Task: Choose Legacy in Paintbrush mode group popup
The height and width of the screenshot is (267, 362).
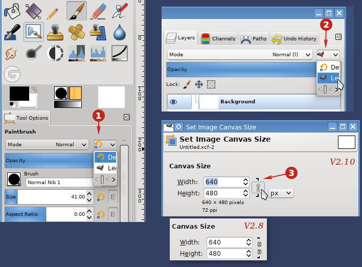Action: pos(106,168)
